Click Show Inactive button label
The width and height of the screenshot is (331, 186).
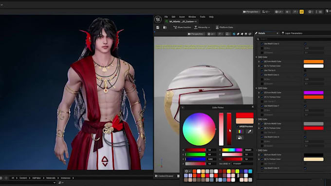184,27
